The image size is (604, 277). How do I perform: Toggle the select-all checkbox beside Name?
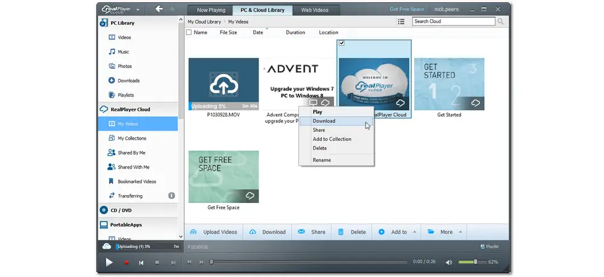188,33
